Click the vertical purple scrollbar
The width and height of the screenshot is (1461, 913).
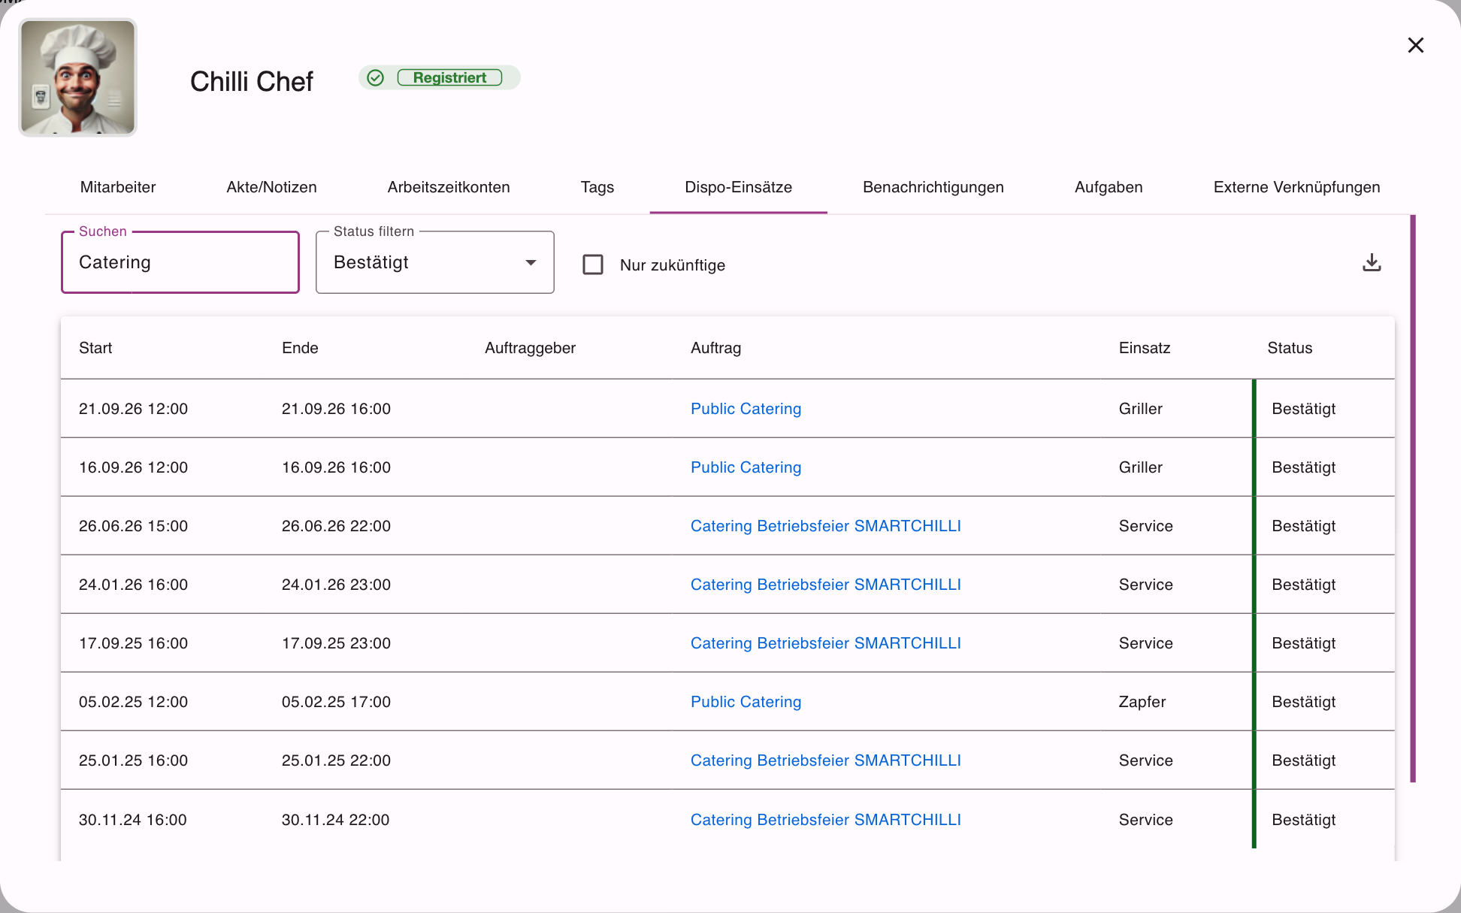tap(1413, 498)
